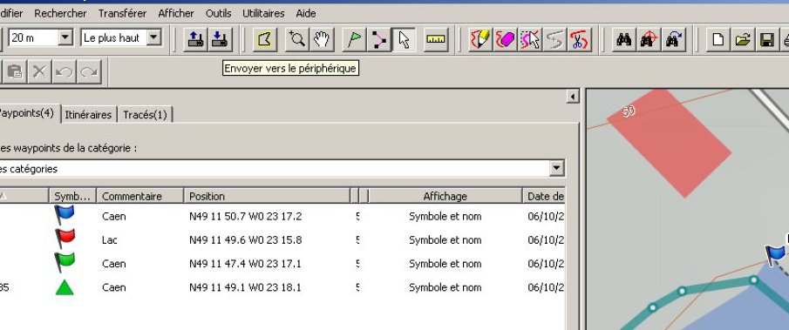Image resolution: width=789 pixels, height=330 pixels.
Task: Sort by the Position column header
Action: click(267, 196)
